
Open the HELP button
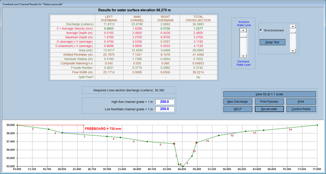coord(238,109)
